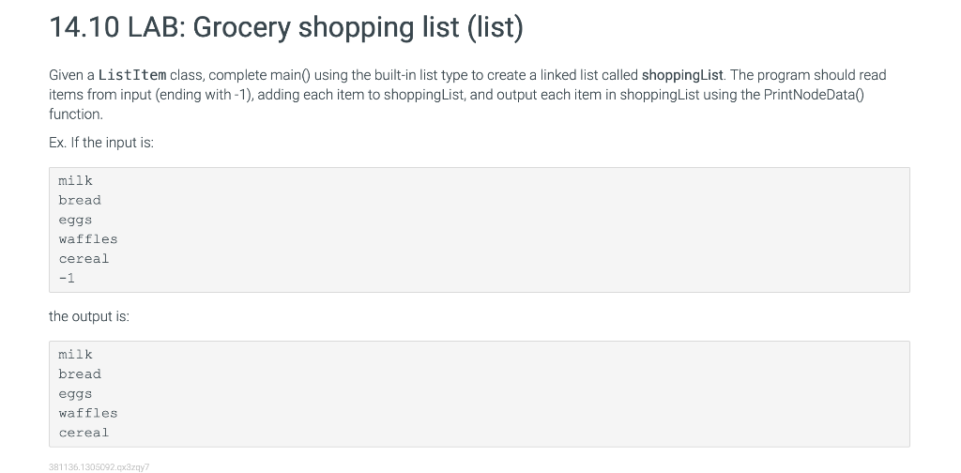Click the word 'function.' in description
This screenshot has height=473, width=961.
click(x=76, y=114)
